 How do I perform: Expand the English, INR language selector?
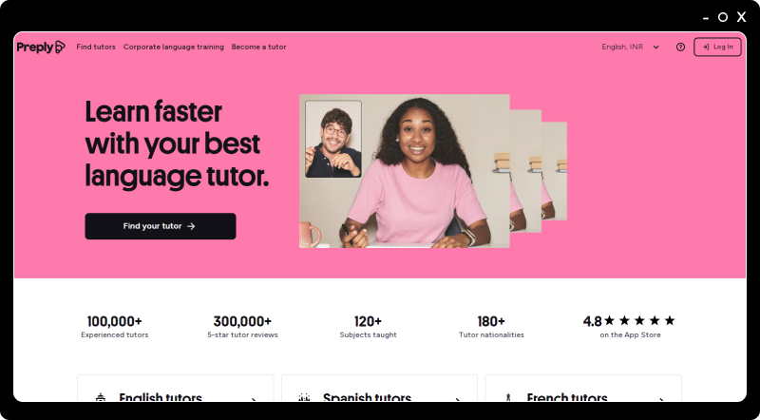point(631,48)
